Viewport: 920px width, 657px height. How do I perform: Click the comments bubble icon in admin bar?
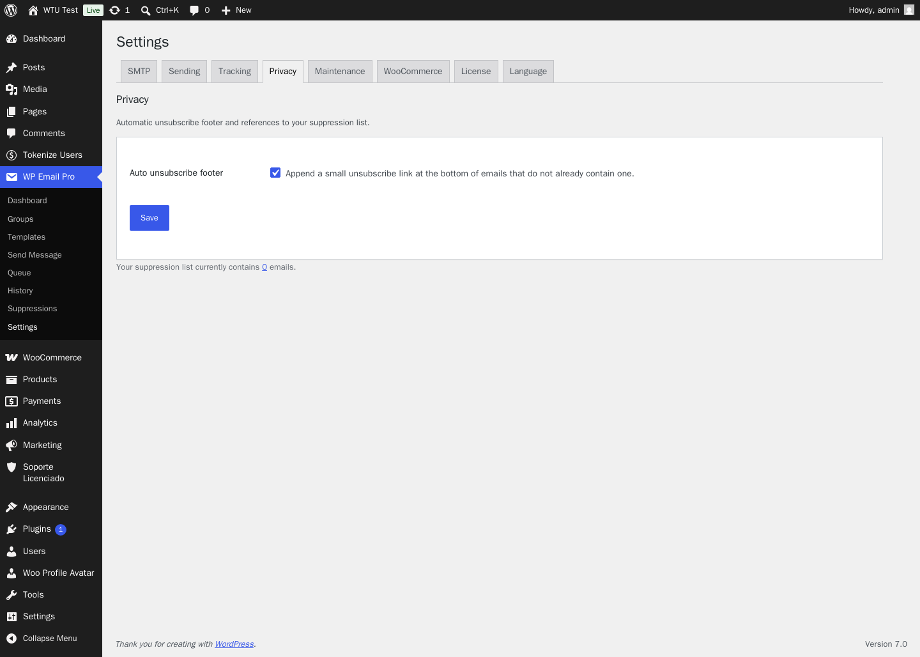coord(194,10)
